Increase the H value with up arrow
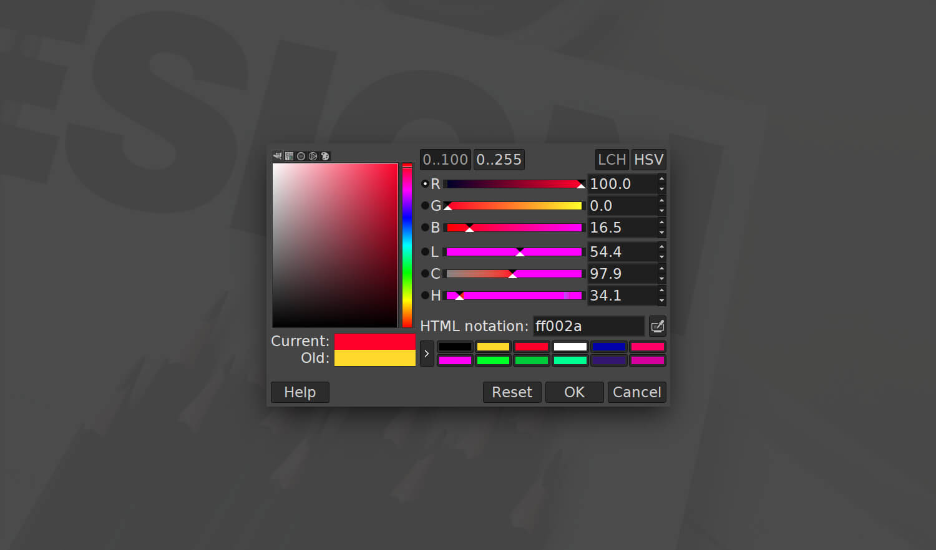936x550 pixels. point(661,291)
